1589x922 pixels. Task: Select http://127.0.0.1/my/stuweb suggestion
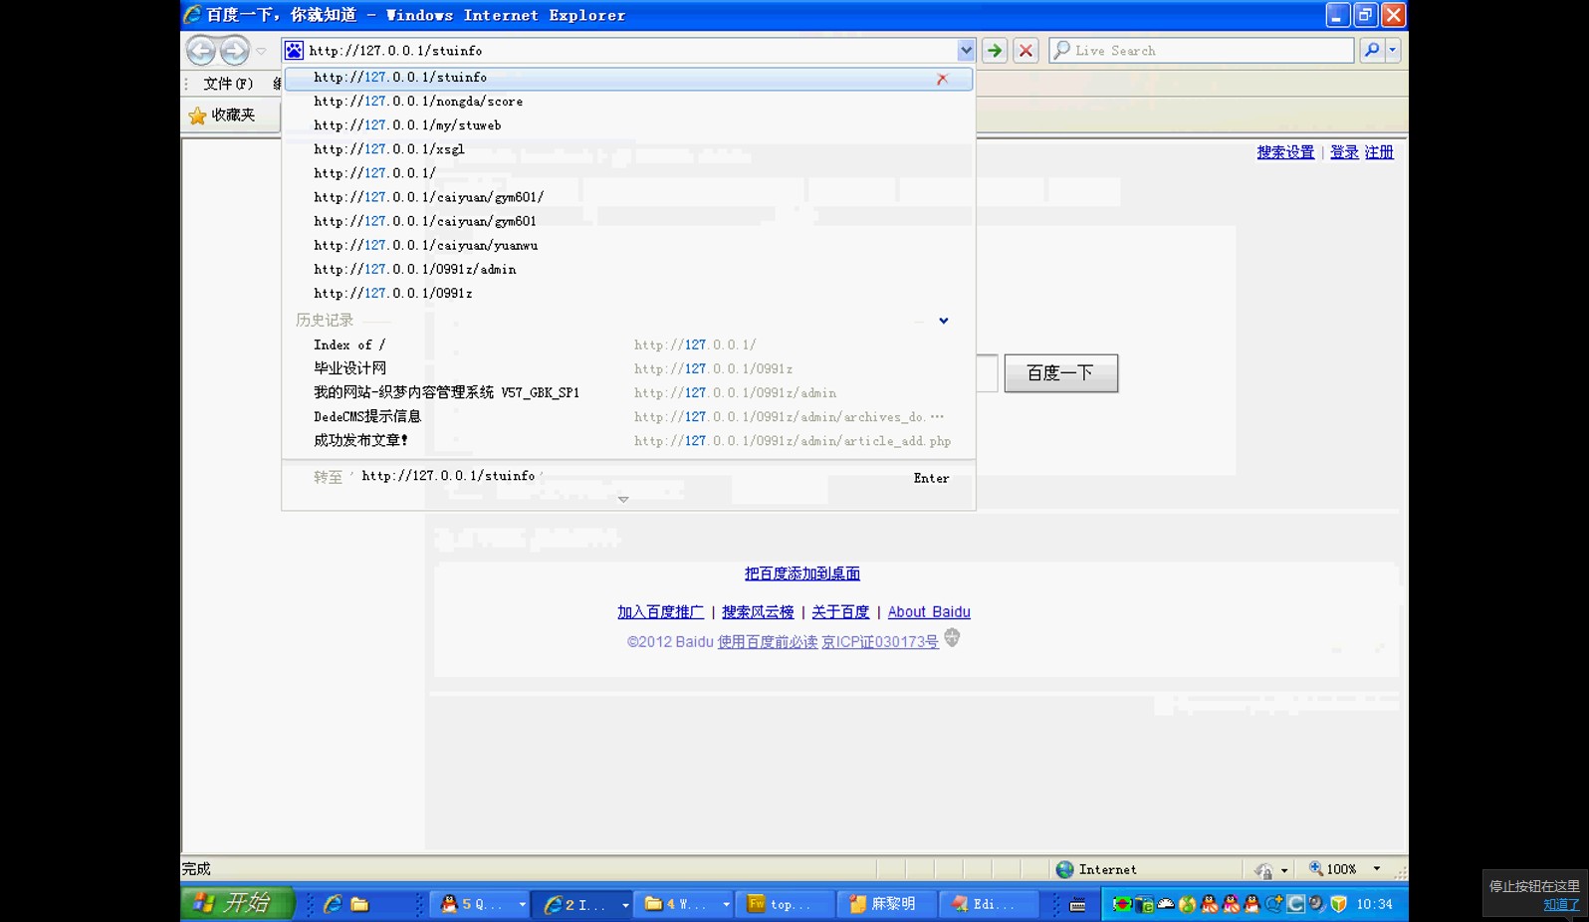pos(628,125)
